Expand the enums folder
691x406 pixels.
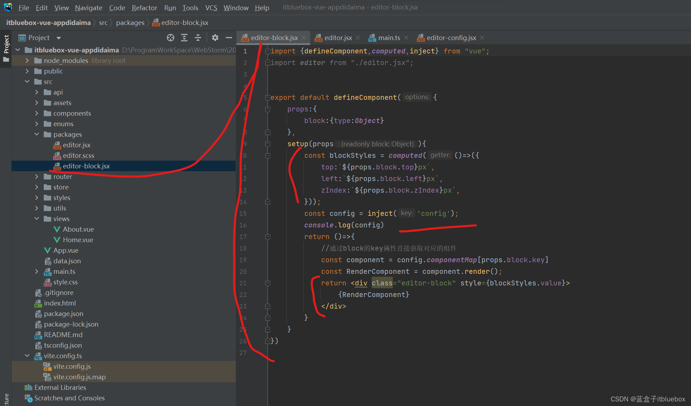pyautogui.click(x=37, y=124)
